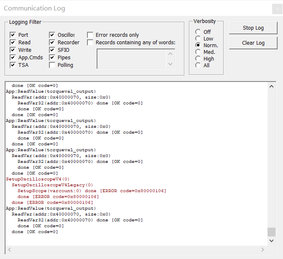The image size is (283, 259).
Task: Toggle the SFIO filter checkbox
Action: 52,50
